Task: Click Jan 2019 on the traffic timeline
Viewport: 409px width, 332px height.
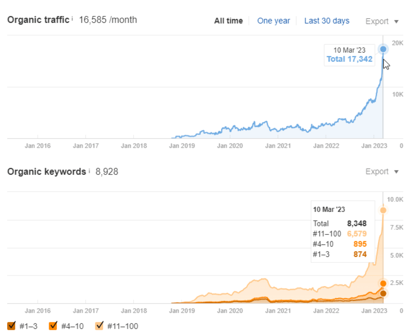Action: coord(182,146)
